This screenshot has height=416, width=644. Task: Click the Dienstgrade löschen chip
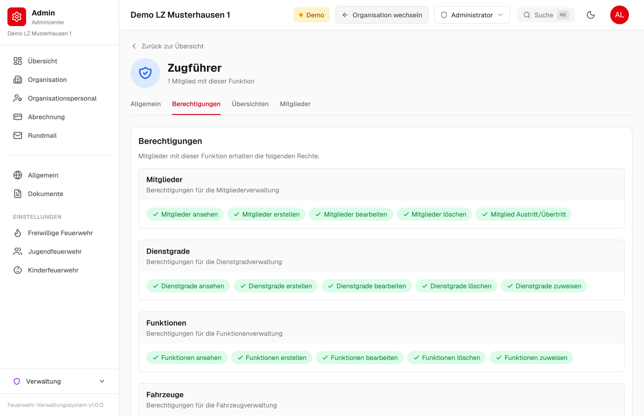[456, 286]
